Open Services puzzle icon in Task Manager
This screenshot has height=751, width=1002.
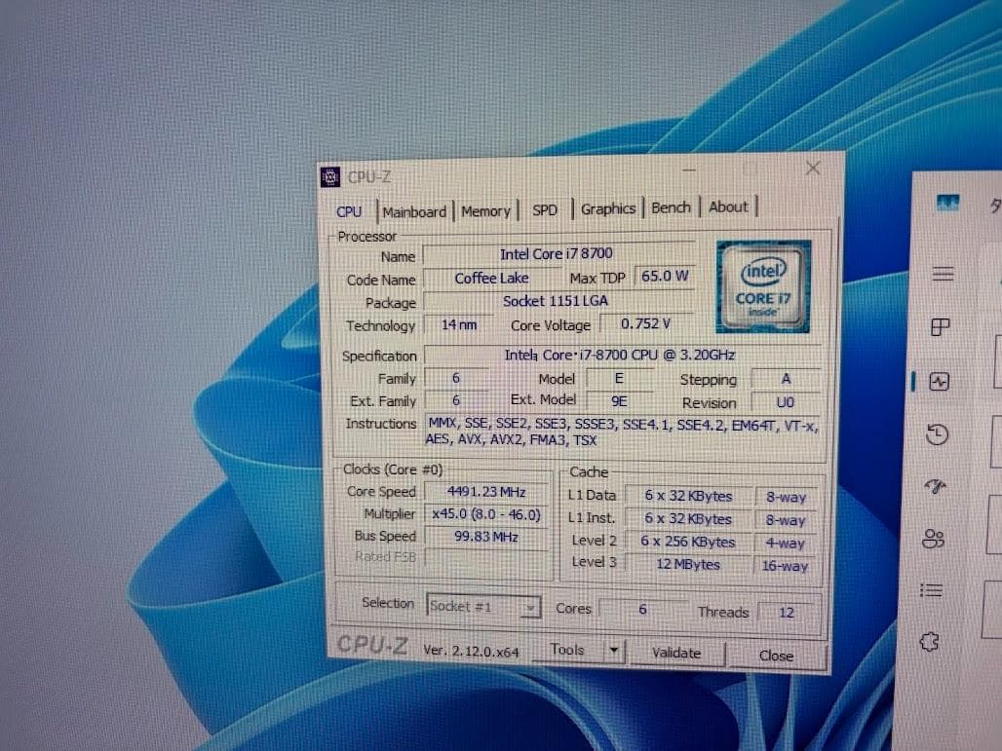pos(930,641)
